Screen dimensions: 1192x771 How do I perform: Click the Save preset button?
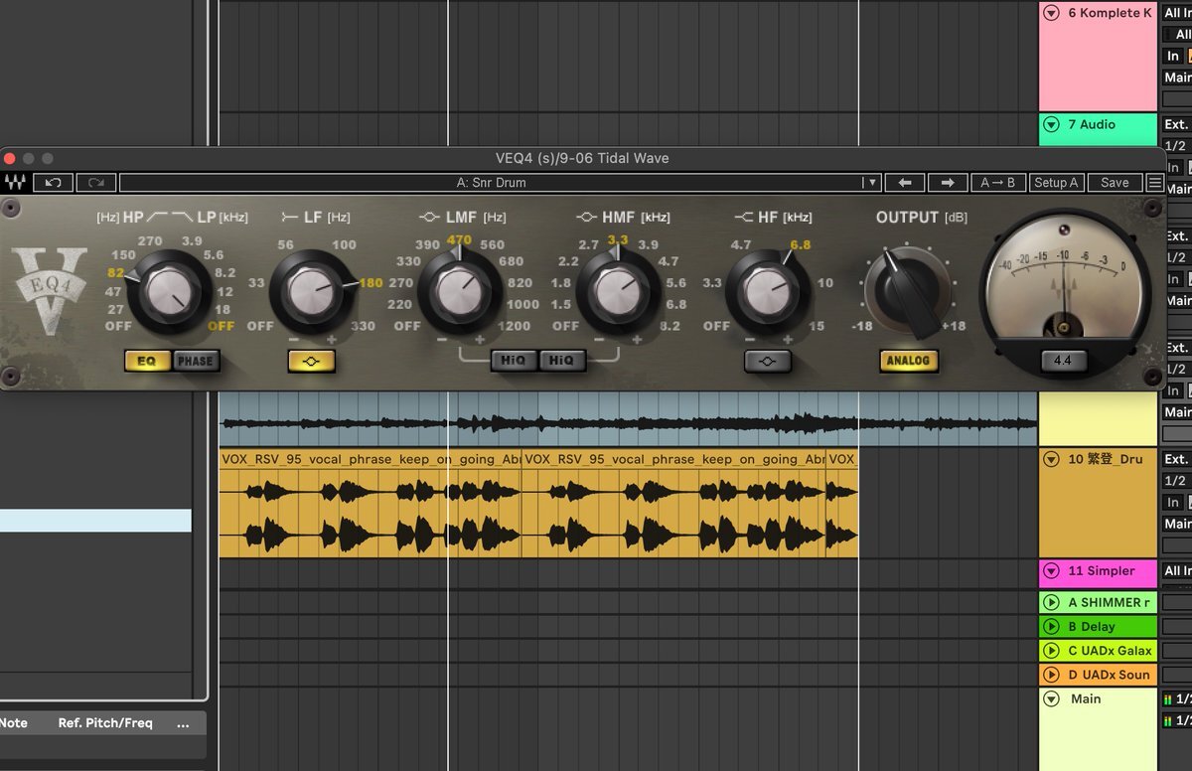(x=1115, y=183)
